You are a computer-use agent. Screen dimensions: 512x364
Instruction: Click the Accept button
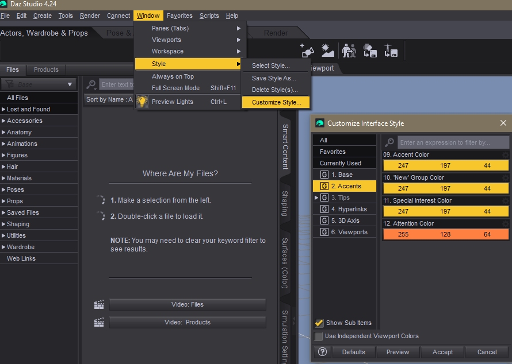pyautogui.click(x=442, y=352)
